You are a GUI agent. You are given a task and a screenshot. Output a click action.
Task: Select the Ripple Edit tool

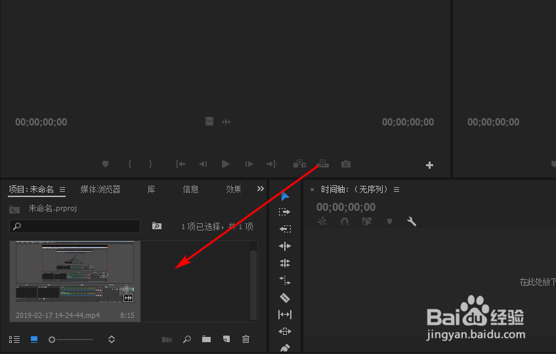[x=285, y=246]
